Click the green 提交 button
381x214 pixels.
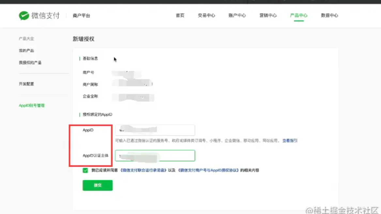click(x=98, y=185)
